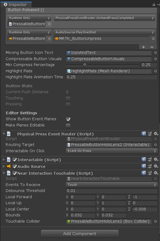Image resolution: width=160 pixels, height=241 pixels.
Task: Open object picker for Moving Button Icon Text
Action: coord(156,53)
